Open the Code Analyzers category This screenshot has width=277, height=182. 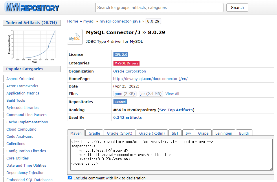pos(20,137)
